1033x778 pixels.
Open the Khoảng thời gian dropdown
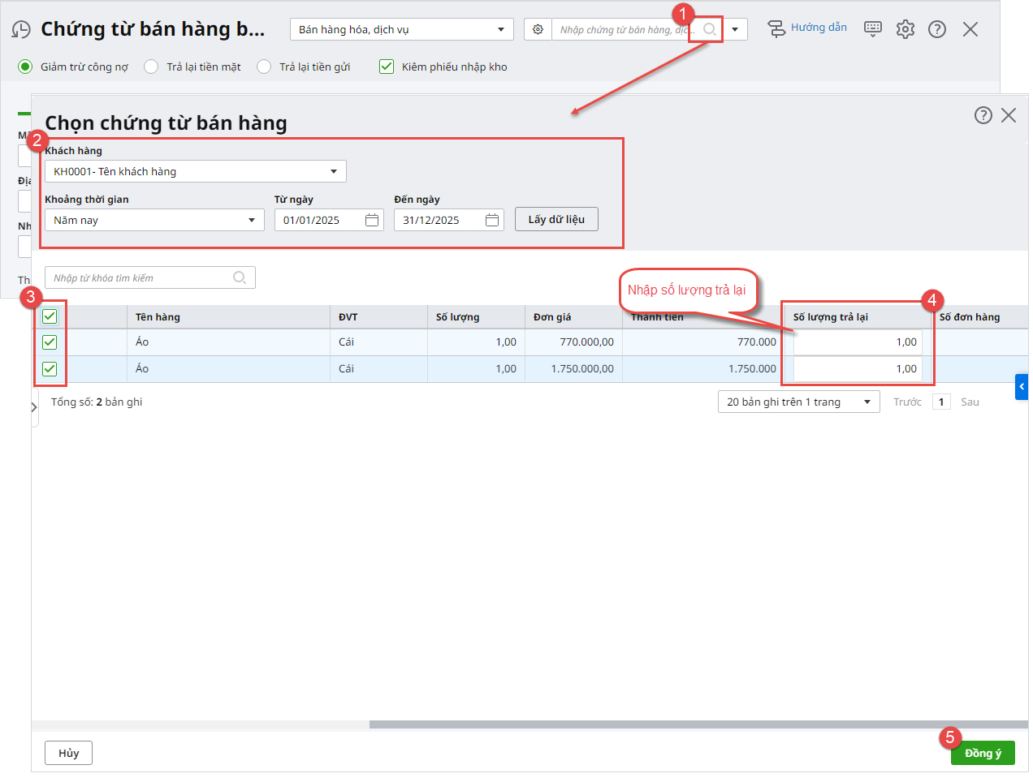pyautogui.click(x=252, y=220)
